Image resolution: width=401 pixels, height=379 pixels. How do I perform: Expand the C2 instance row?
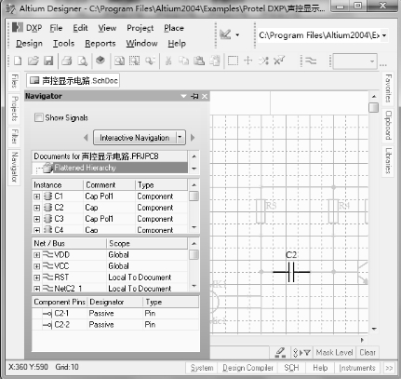[37, 208]
